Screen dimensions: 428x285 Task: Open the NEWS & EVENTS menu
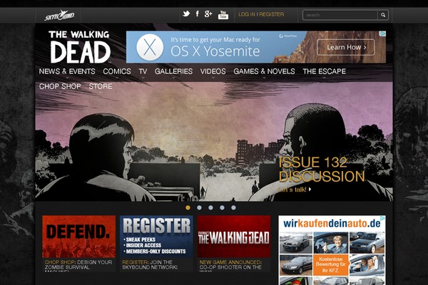67,71
